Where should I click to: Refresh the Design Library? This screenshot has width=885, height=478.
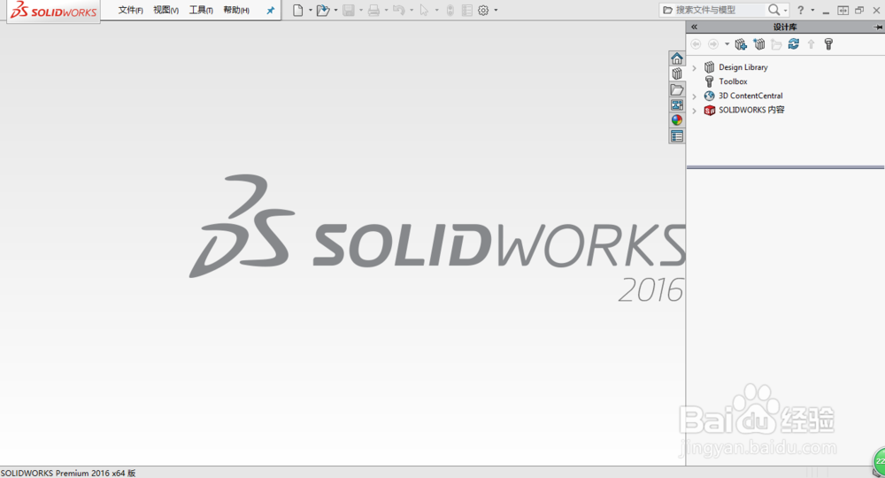pyautogui.click(x=794, y=44)
